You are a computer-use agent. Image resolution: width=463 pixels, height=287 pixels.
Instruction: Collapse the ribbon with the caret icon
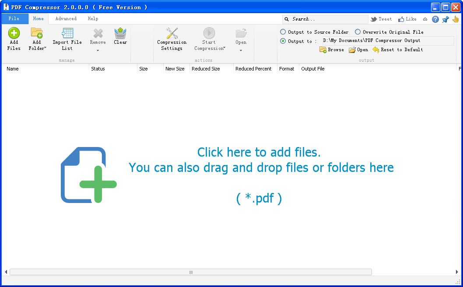click(425, 19)
